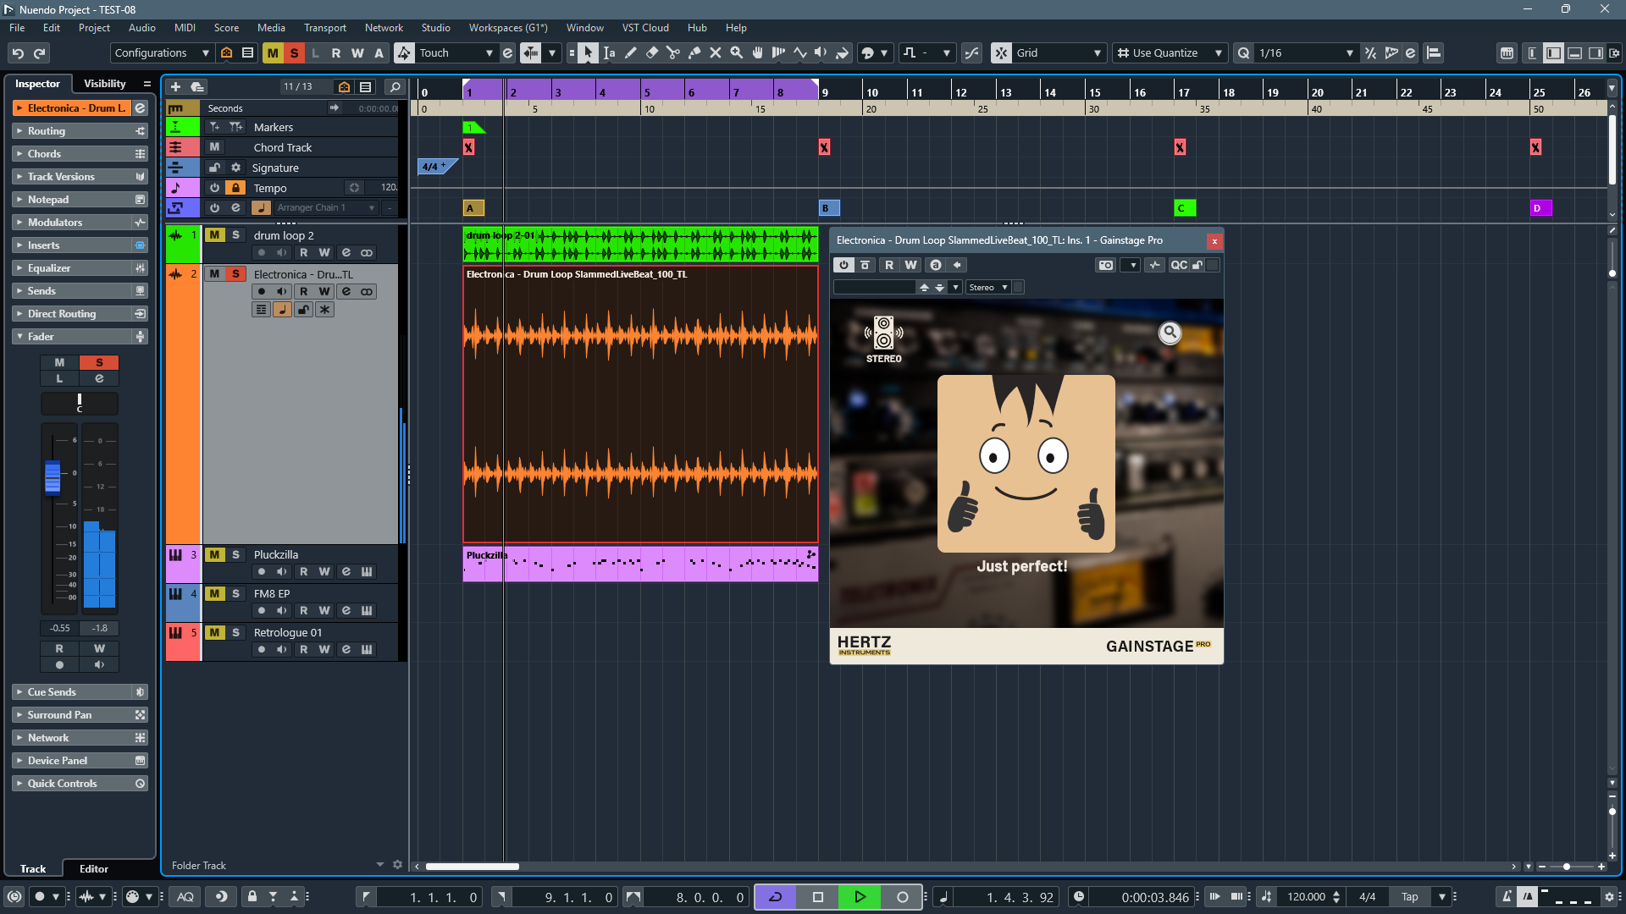
Task: Open track list search magnifier
Action: click(x=395, y=86)
